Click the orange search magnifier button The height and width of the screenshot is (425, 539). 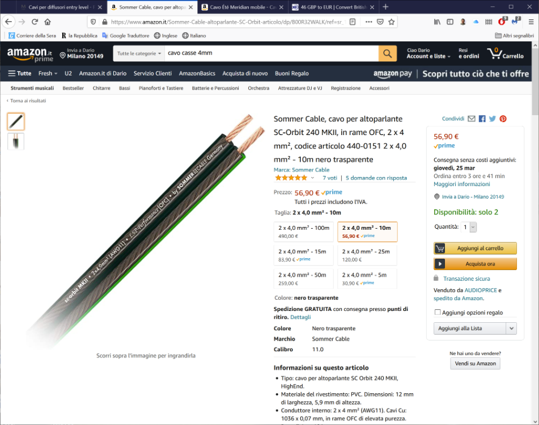388,53
